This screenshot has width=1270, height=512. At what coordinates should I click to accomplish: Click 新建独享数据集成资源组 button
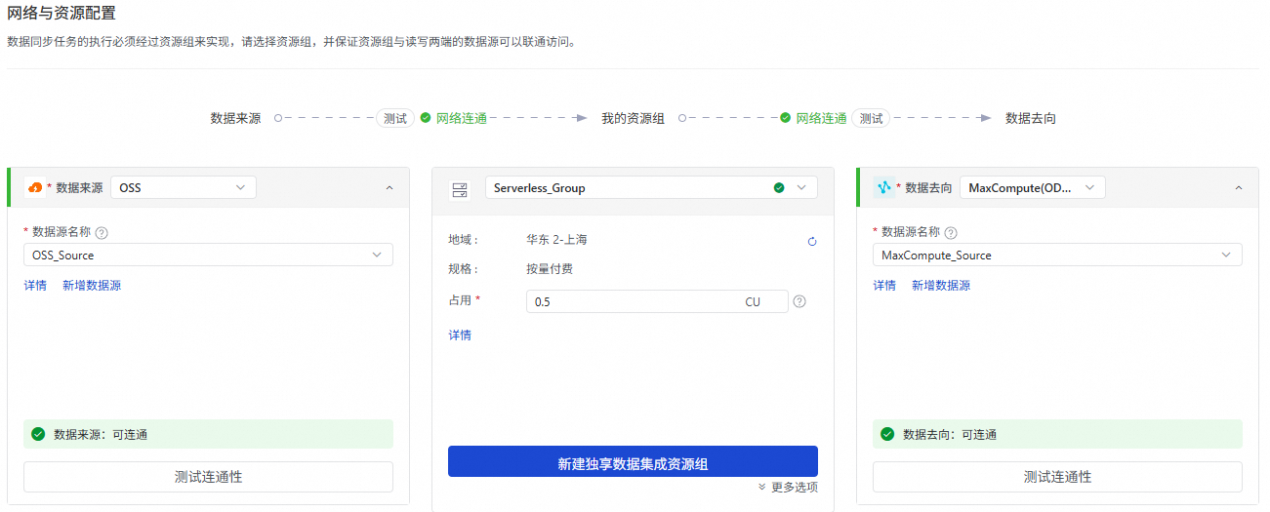(x=633, y=462)
